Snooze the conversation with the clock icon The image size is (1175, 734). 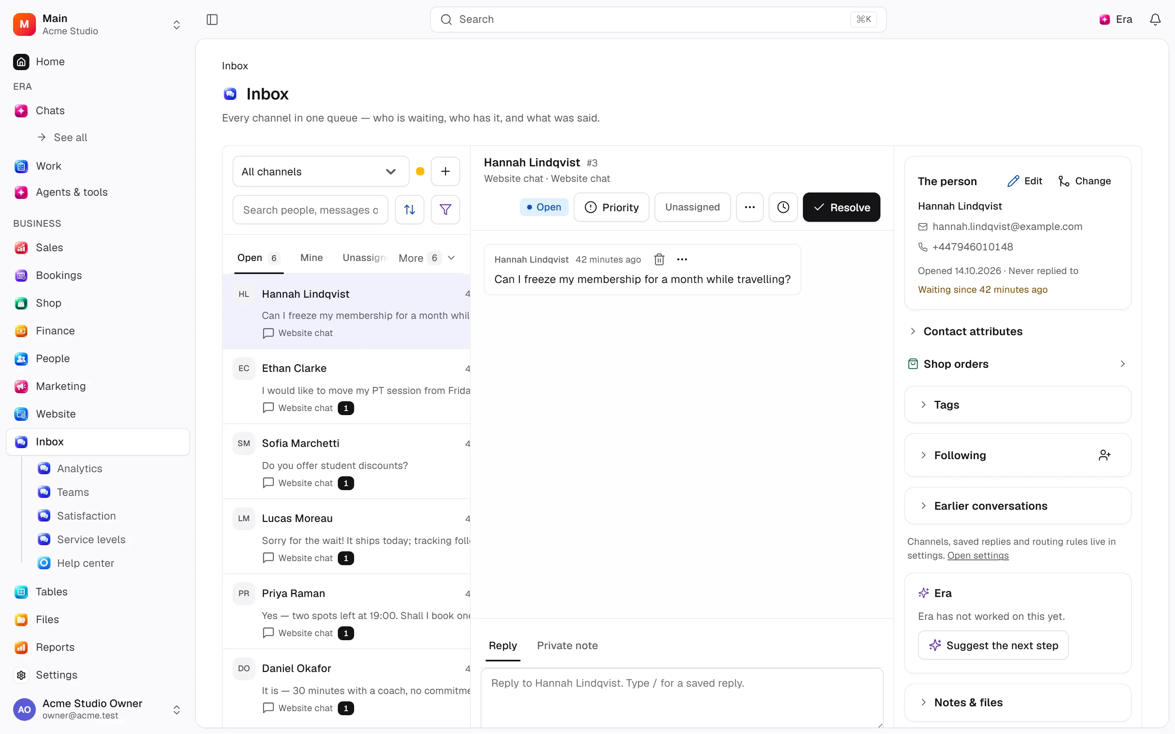(x=783, y=207)
